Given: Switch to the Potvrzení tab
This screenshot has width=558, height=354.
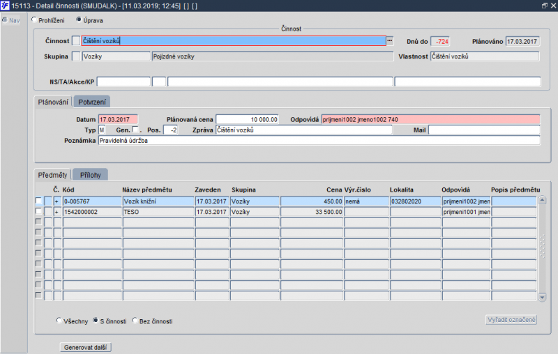Looking at the screenshot, I should pyautogui.click(x=92, y=102).
